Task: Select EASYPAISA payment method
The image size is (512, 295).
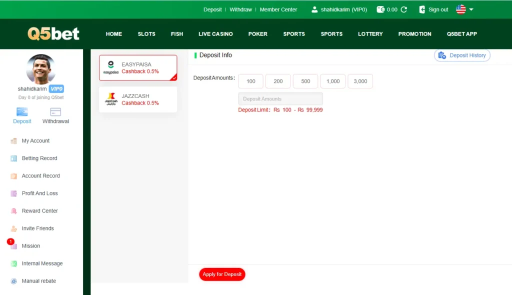Action: coord(138,67)
